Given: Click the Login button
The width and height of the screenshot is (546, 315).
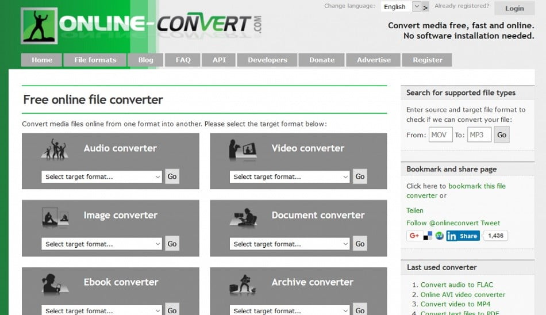Looking at the screenshot, I should tap(514, 9).
